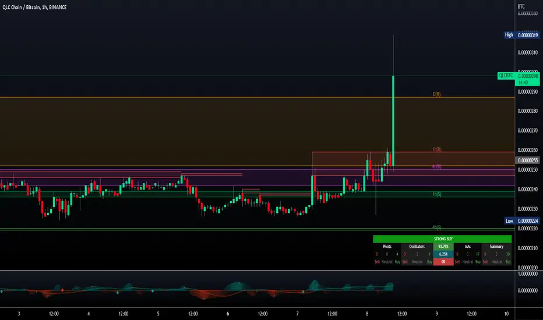This screenshot has height=320, width=543.
Task: Click the 0.00000240 price axis tick
Action: (x=527, y=190)
